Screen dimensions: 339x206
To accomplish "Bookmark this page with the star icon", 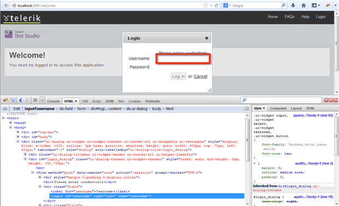I will pos(206,5).
